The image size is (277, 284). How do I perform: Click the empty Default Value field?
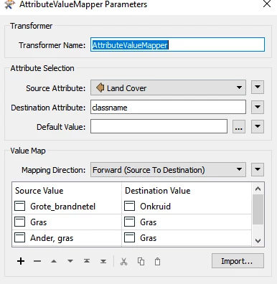[159, 126]
